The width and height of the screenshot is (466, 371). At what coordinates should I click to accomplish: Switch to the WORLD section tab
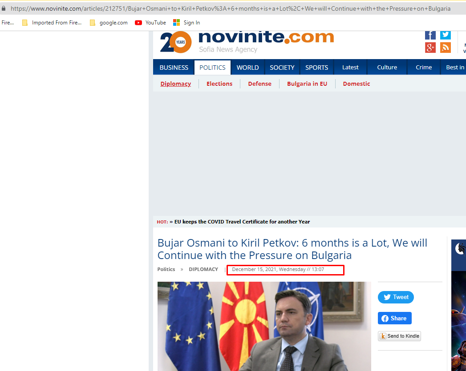[x=247, y=68]
